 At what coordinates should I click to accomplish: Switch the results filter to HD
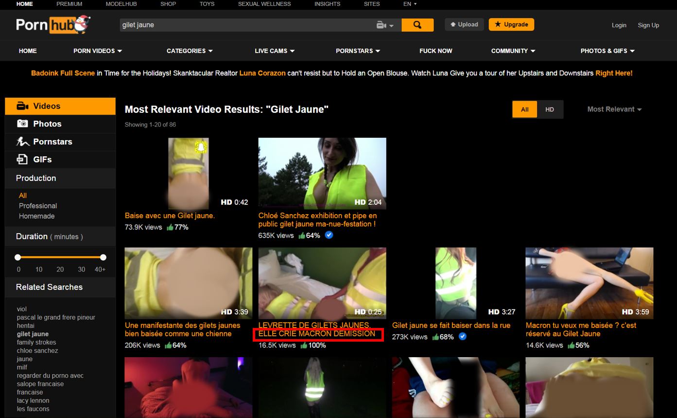click(x=550, y=109)
